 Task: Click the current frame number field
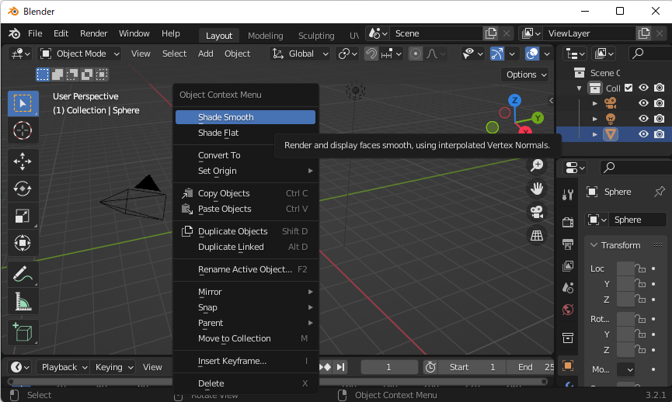coord(389,367)
